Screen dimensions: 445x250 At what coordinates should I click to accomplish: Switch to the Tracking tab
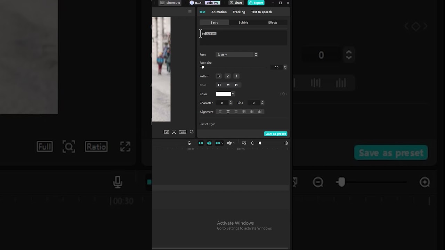pyautogui.click(x=239, y=12)
